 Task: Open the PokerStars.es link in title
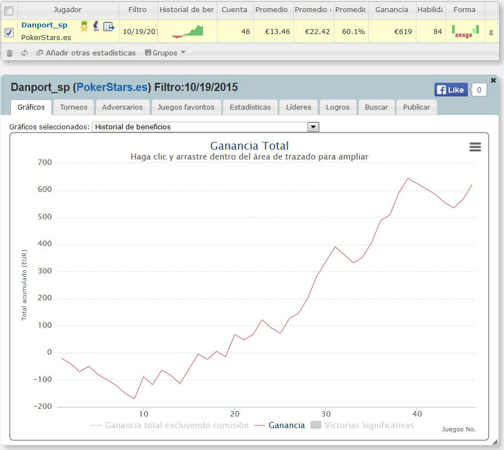click(x=112, y=87)
